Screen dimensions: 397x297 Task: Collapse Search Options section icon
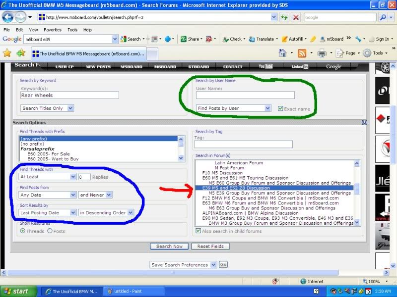(364, 122)
